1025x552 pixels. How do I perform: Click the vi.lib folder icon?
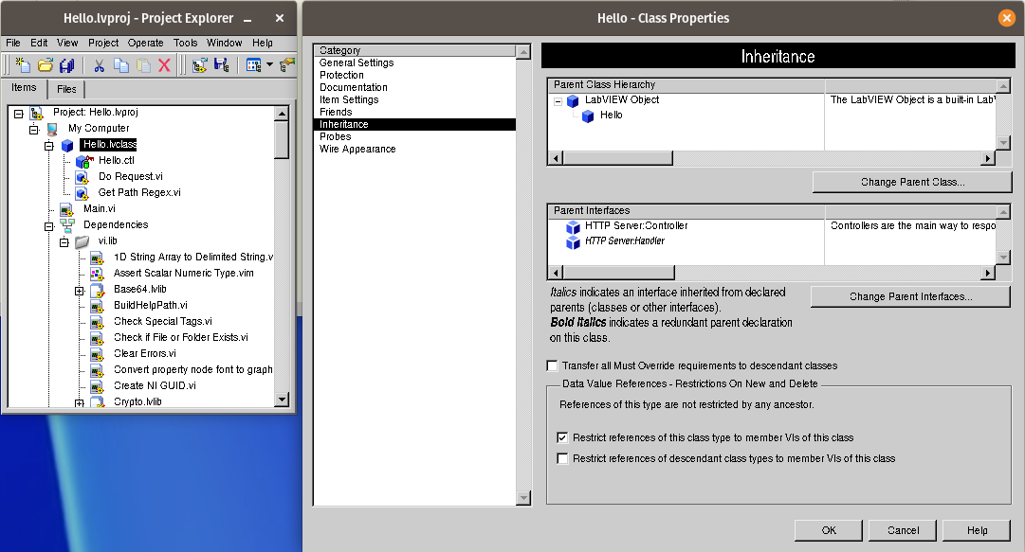(x=82, y=241)
